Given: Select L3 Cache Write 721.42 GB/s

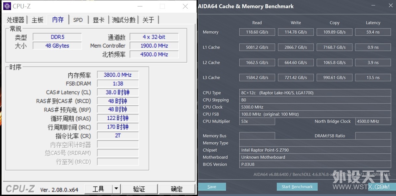Looking at the screenshot, I should 296,78.
